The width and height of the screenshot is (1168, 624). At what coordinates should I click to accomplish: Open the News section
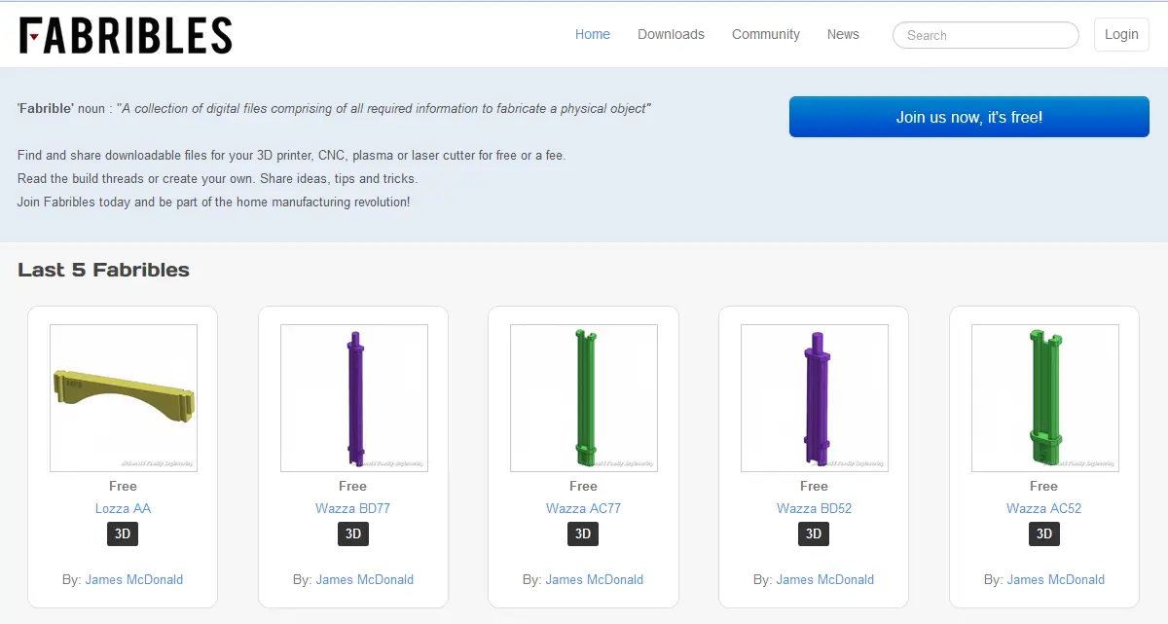point(843,34)
